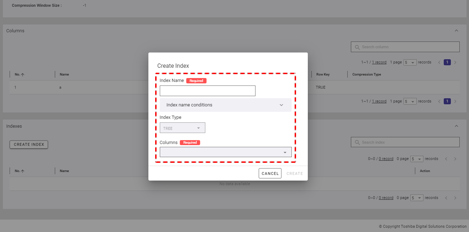Viewport: 469px width, 232px height.
Task: Click the Search index field
Action: 405,142
